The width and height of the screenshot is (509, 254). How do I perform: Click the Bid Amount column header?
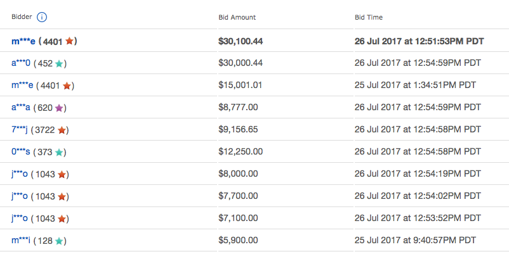pos(237,18)
